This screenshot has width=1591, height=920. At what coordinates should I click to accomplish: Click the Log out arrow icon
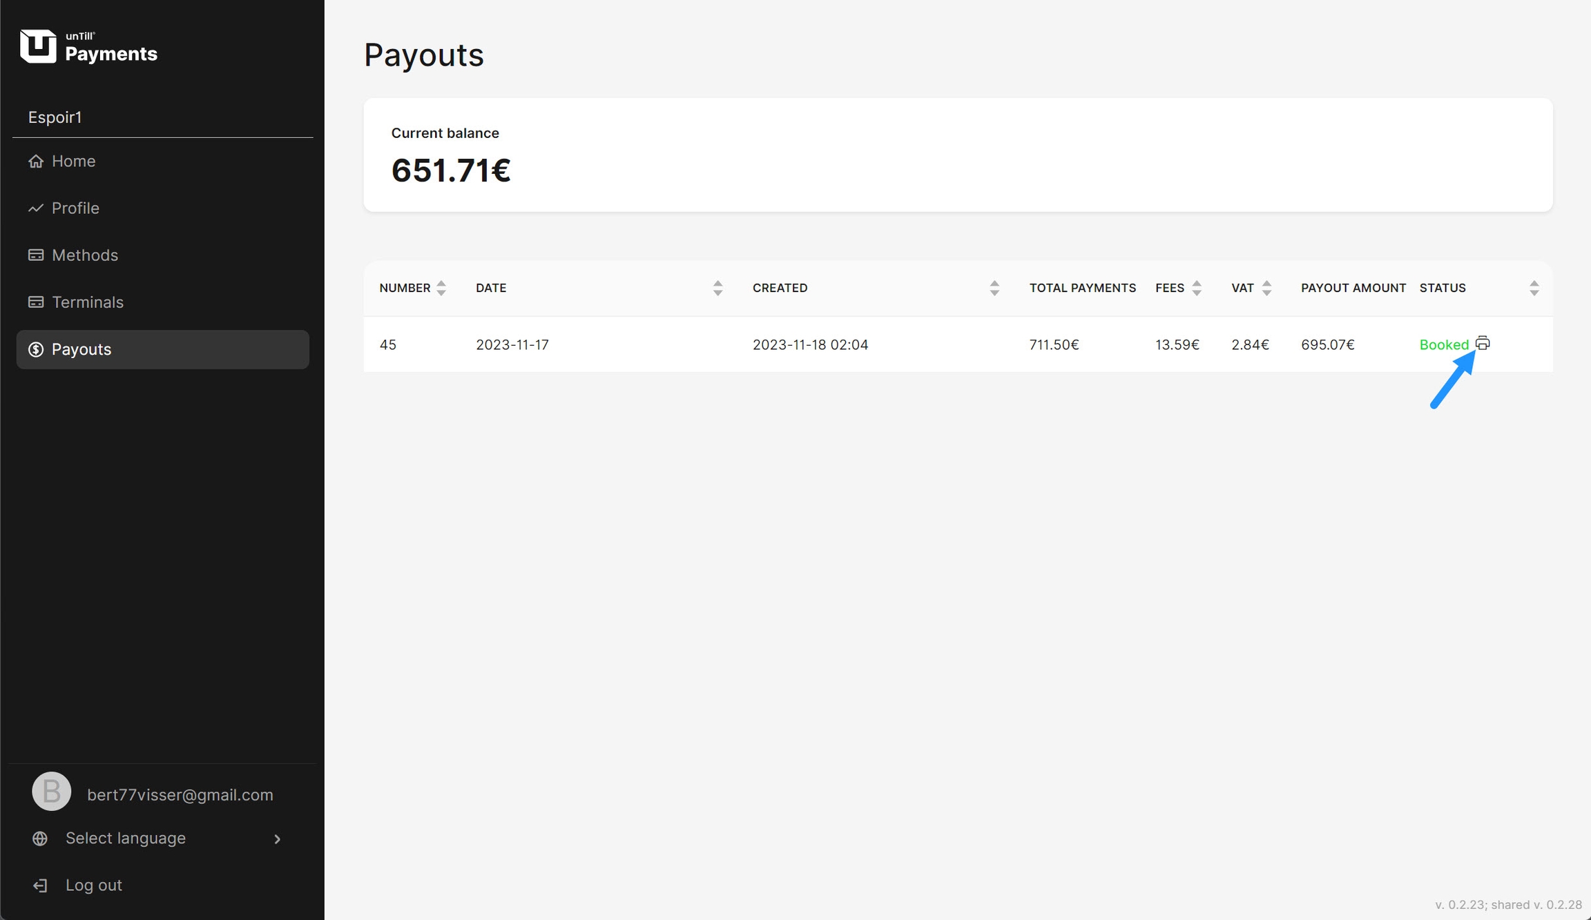[40, 885]
